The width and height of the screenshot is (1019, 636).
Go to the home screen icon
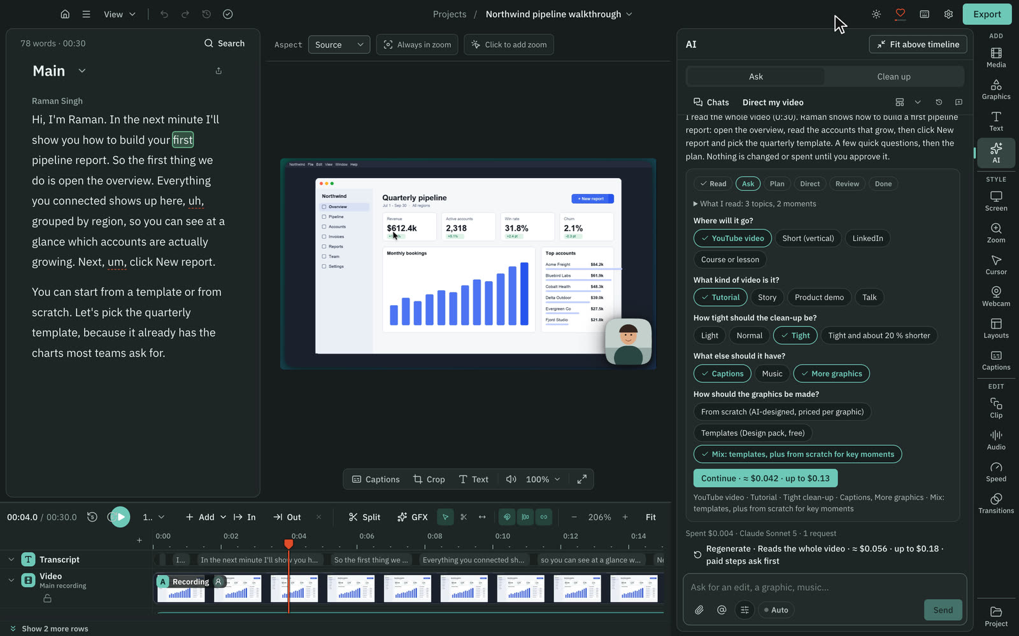(65, 14)
